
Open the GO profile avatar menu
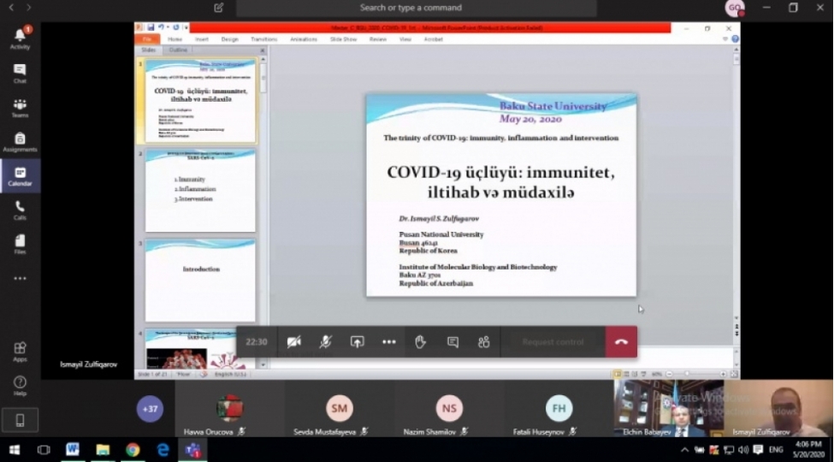tap(735, 8)
